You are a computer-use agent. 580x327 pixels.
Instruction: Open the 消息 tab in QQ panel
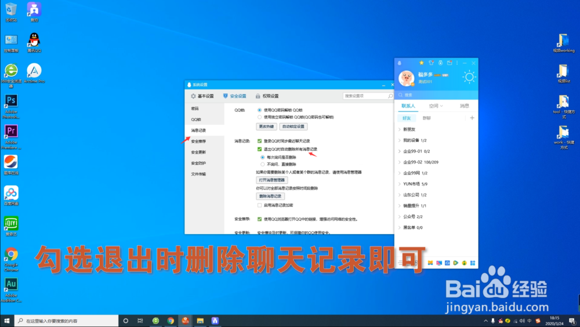(x=464, y=106)
